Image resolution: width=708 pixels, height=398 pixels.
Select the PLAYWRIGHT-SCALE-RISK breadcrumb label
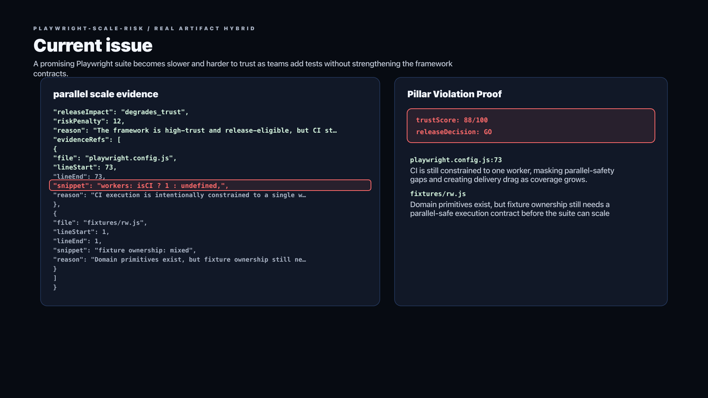(x=88, y=28)
